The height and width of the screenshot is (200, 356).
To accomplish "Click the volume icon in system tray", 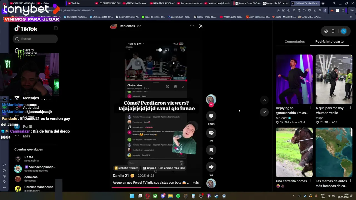I will (x=333, y=196).
